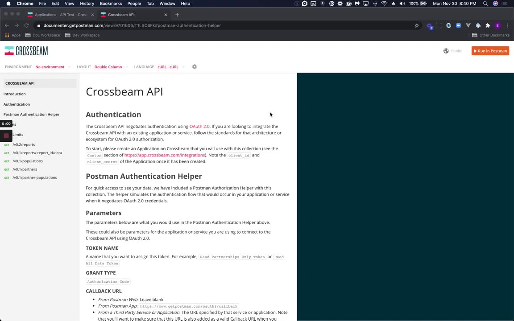Open Apps shortcut in bookmarks bar
514x321 pixels.
point(12,35)
